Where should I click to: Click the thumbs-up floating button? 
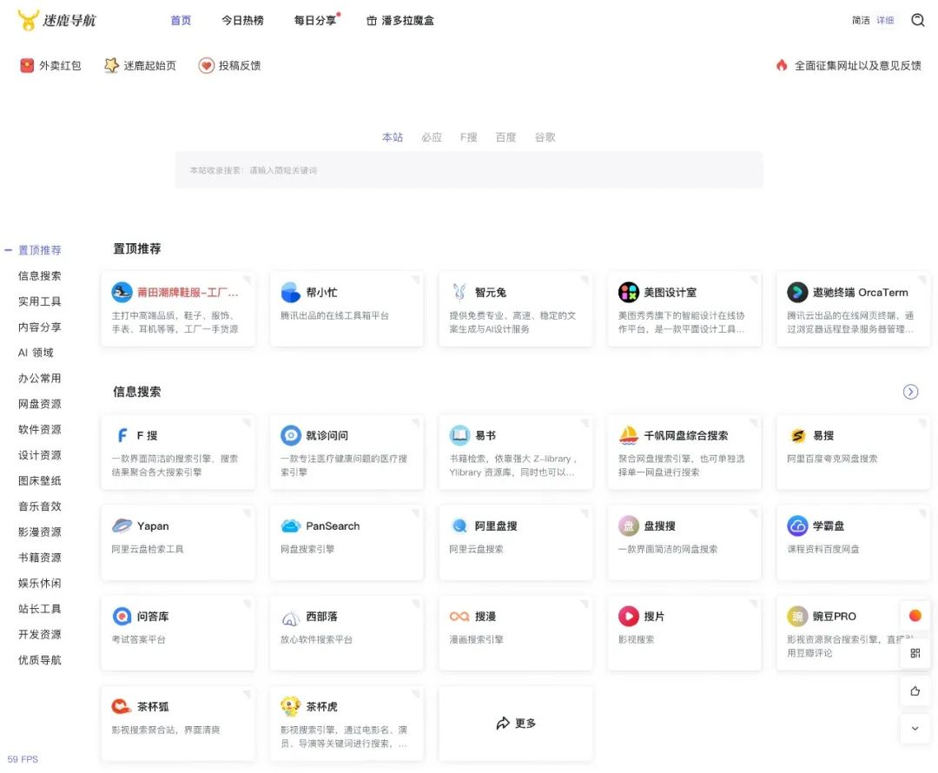915,691
